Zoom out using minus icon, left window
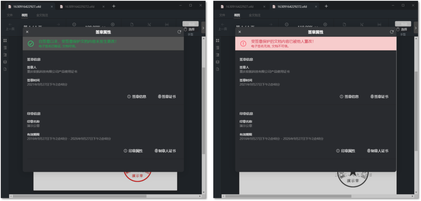 [x=74, y=24]
